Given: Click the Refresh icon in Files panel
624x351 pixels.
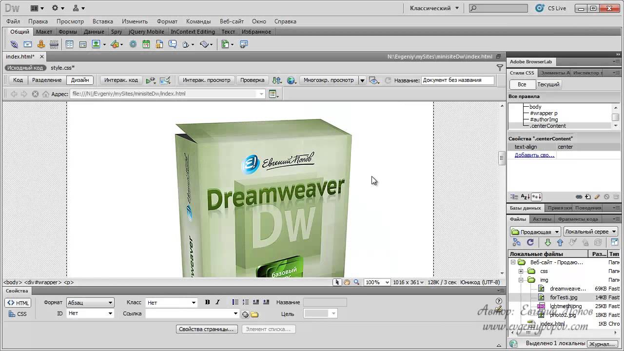Looking at the screenshot, I should click(530, 242).
